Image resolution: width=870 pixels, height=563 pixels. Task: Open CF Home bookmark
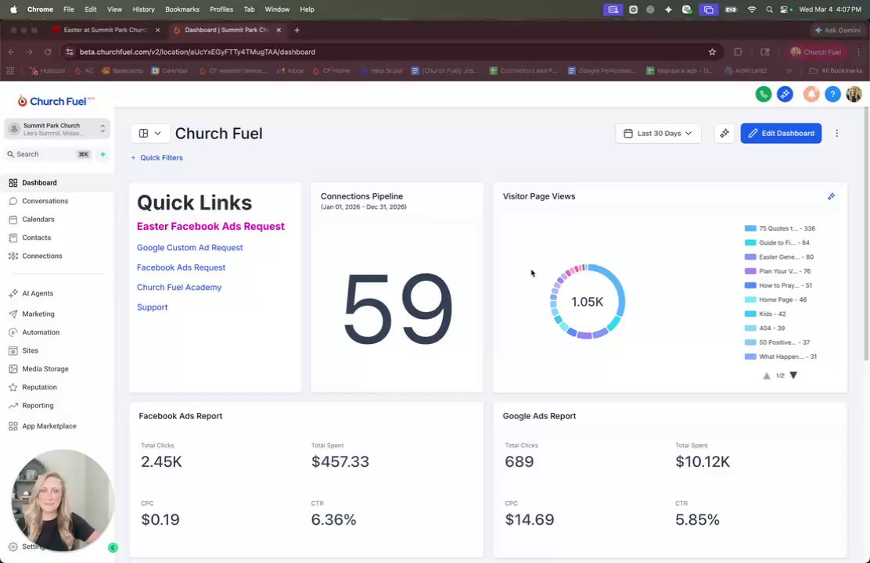331,70
